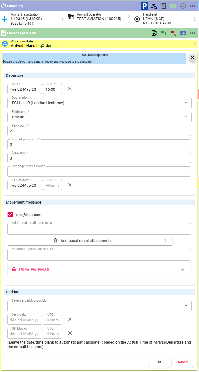Expand the PREVIEW EMAIL section
This screenshot has width=199, height=372.
tap(99, 270)
